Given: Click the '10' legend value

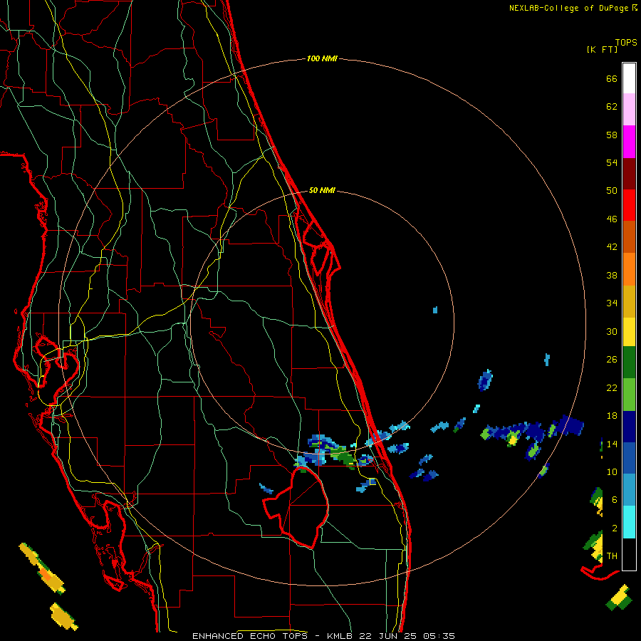Looking at the screenshot, I should pyautogui.click(x=612, y=471).
